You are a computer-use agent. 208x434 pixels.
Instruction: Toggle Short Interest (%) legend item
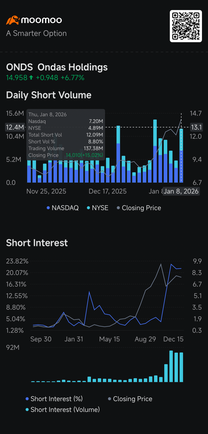tap(54, 399)
